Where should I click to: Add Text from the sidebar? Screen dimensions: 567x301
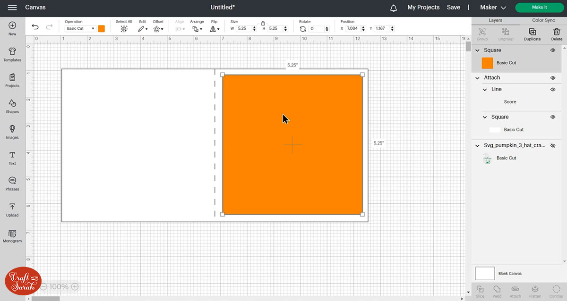pos(12,158)
